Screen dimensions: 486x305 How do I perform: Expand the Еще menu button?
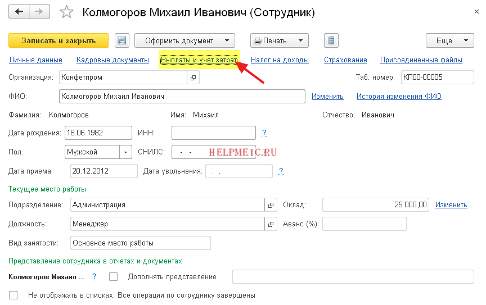(x=450, y=40)
